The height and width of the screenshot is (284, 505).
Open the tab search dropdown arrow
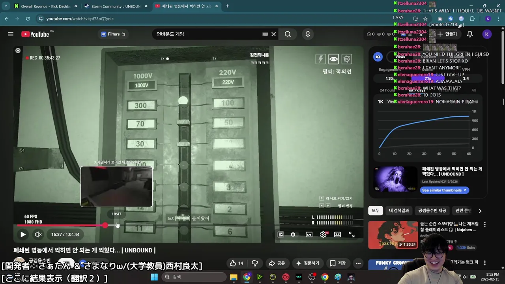[6, 6]
